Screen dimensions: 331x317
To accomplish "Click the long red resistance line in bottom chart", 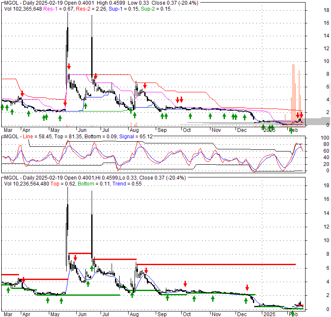I will coord(216,264).
